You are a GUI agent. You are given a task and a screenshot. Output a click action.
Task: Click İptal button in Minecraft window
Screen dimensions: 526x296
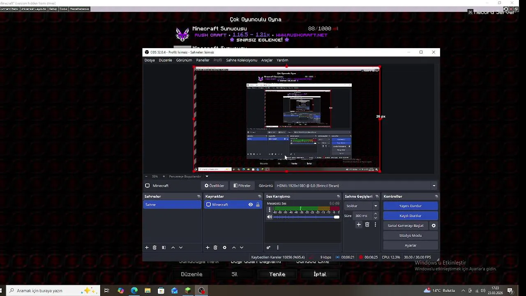pos(320,274)
